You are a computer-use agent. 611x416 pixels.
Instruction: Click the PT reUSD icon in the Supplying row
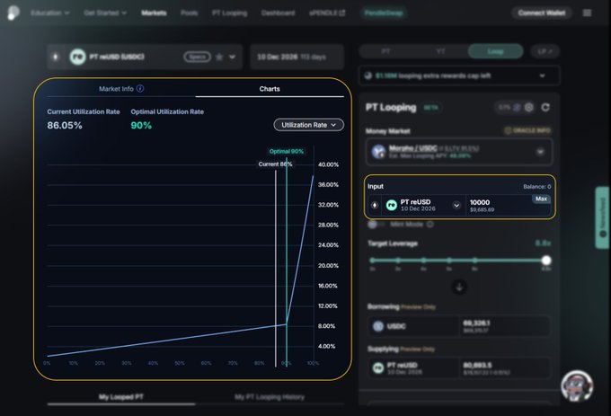click(x=378, y=367)
